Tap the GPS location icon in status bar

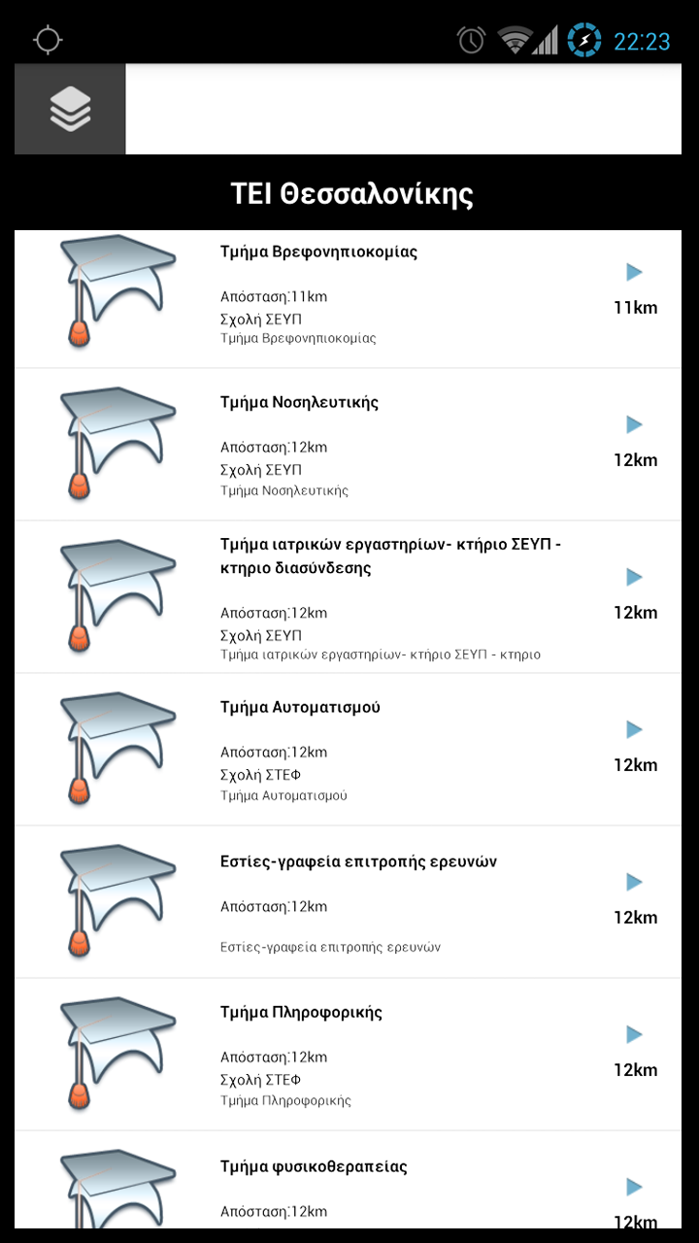click(48, 40)
